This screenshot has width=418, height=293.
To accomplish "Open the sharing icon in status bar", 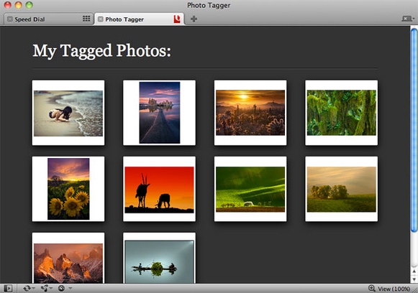I will (45, 288).
